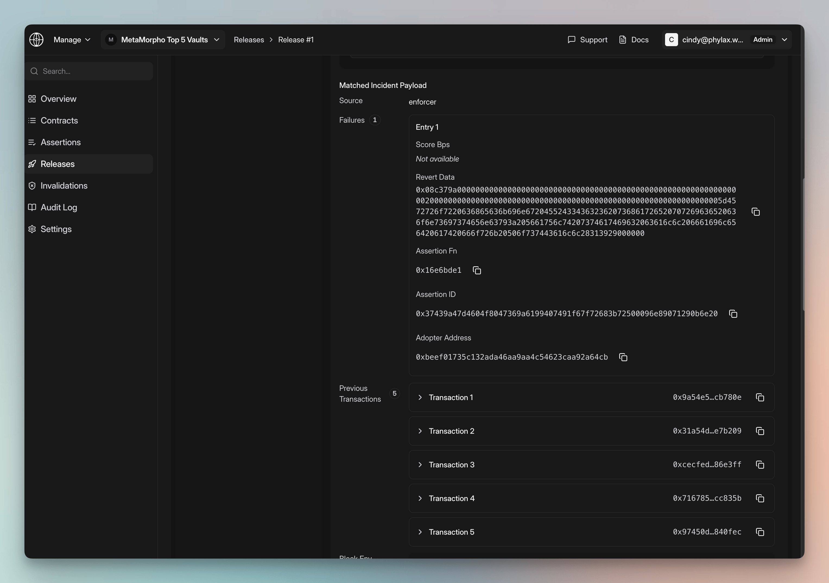This screenshot has height=583, width=829.
Task: Click the Entry 1 heading
Action: click(x=427, y=127)
